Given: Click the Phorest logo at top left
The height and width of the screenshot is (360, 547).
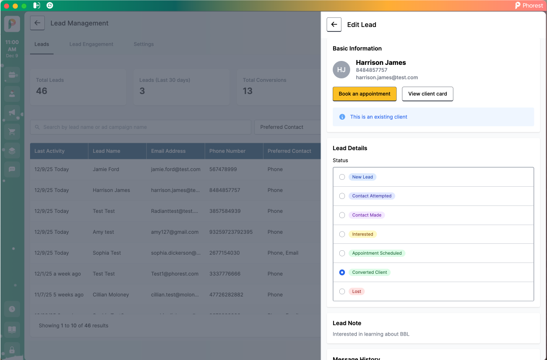Looking at the screenshot, I should click(x=12, y=24).
